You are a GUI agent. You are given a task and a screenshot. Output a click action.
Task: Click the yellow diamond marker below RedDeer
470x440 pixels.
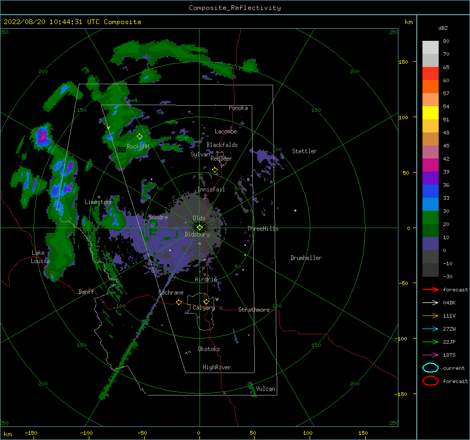pos(215,170)
